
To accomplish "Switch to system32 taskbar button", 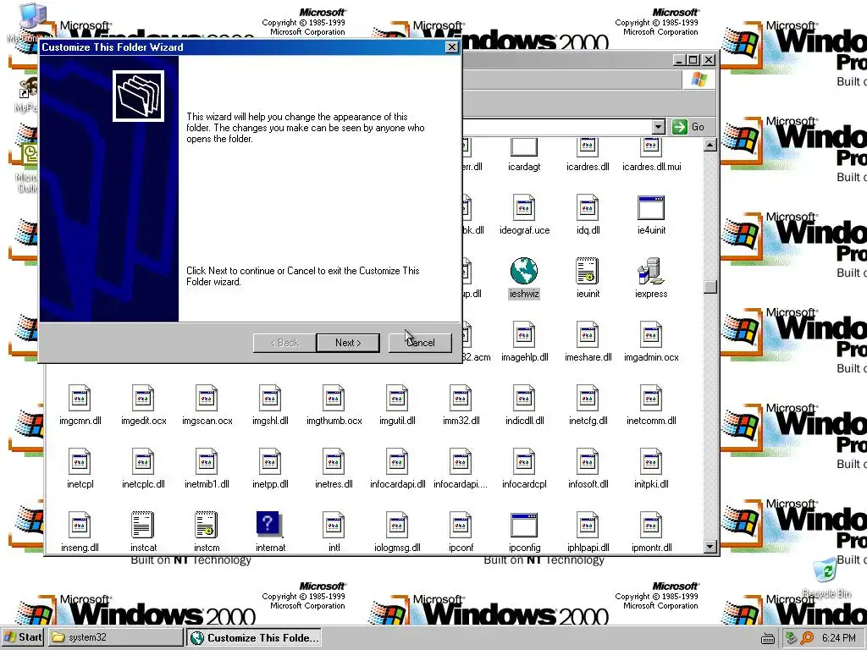I will tap(115, 637).
